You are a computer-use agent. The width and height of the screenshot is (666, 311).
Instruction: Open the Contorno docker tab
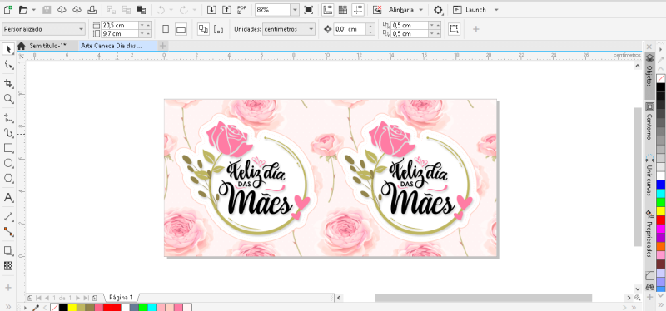click(649, 122)
